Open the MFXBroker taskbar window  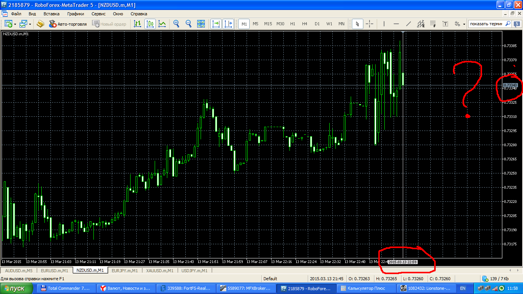pos(246,288)
